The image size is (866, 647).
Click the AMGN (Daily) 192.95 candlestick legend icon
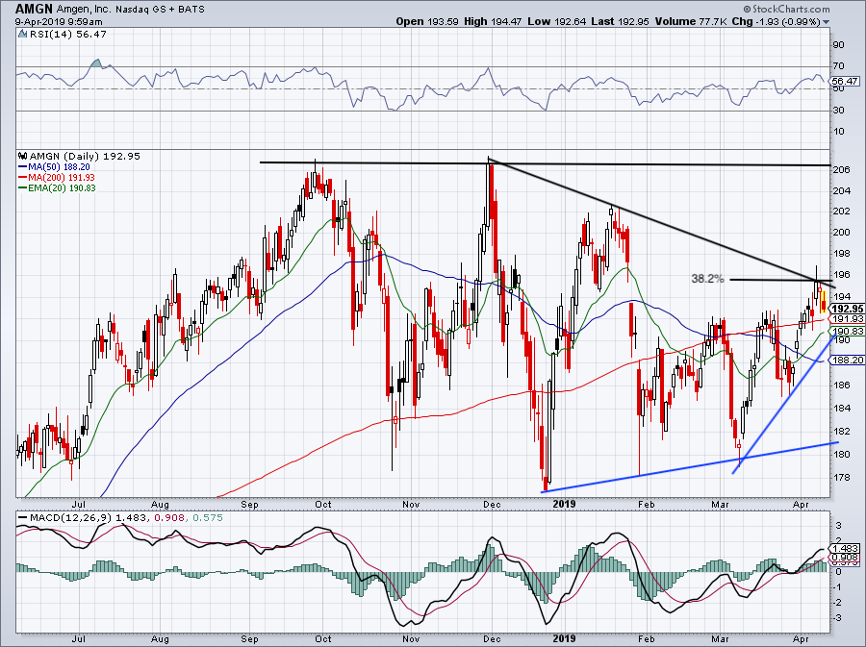tap(23, 156)
